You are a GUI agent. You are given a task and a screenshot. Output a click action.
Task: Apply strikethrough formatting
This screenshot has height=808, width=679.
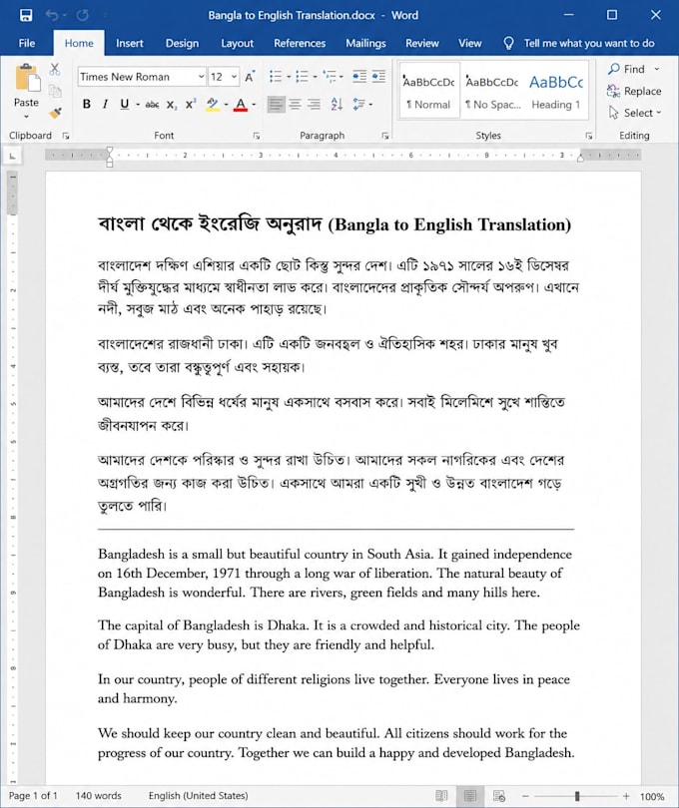coord(152,105)
